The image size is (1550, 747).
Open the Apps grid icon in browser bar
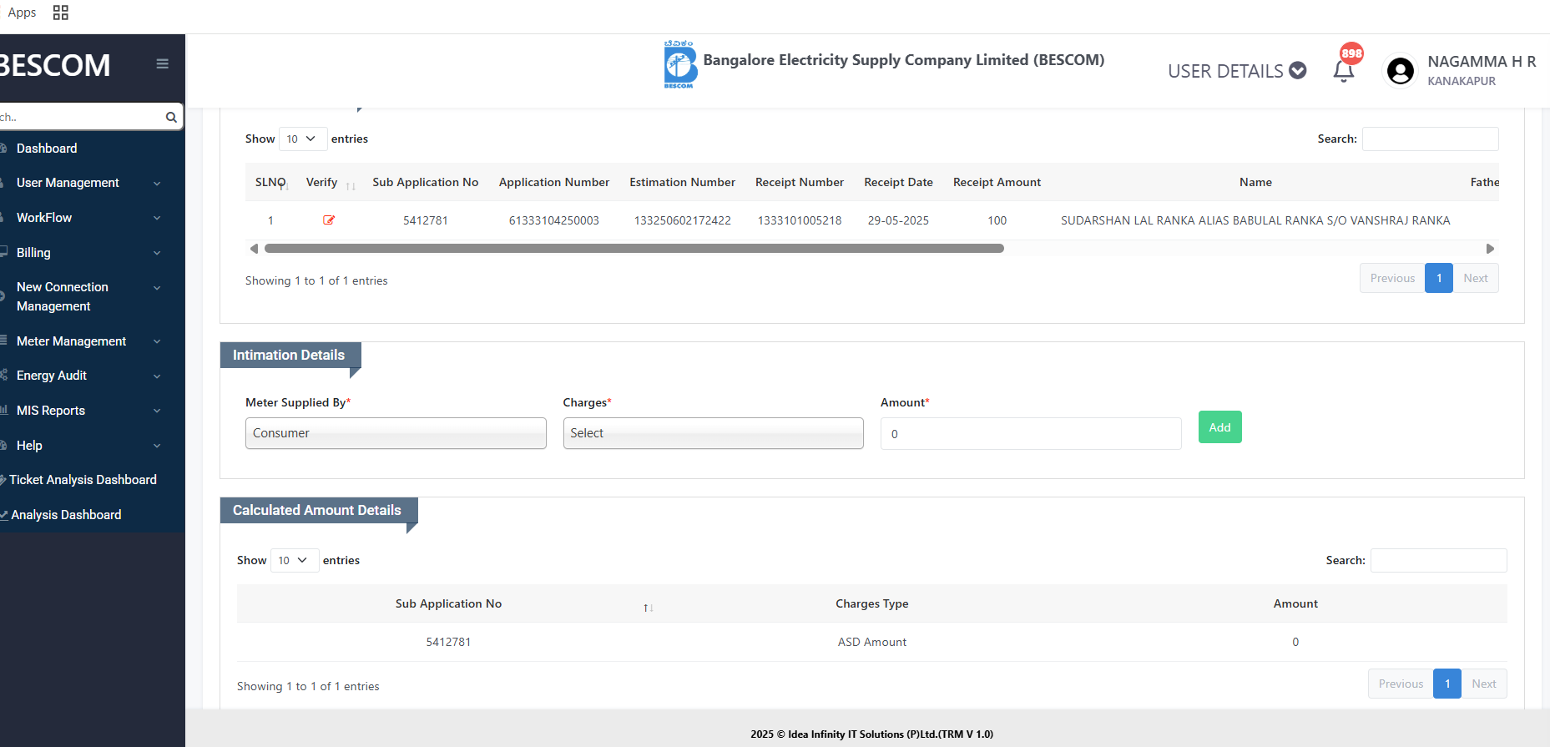[60, 13]
